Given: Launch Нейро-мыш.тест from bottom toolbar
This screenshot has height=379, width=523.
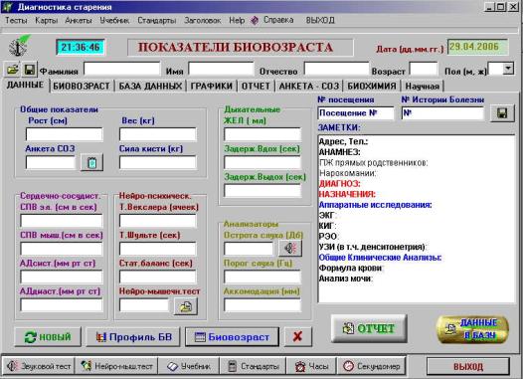Looking at the screenshot, I should [116, 366].
